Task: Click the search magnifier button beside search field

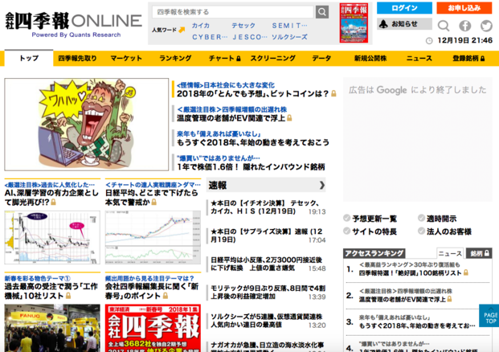Action: (x=322, y=12)
